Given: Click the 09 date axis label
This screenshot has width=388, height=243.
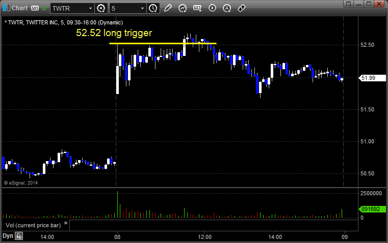Looking at the screenshot, I should 345,237.
